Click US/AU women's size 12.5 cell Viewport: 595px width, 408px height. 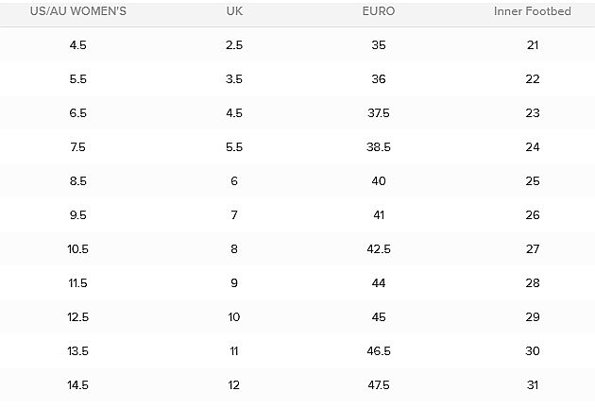pos(78,317)
